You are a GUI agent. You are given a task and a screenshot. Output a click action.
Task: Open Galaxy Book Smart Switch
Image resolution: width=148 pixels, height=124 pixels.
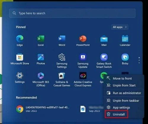(x=104, y=61)
